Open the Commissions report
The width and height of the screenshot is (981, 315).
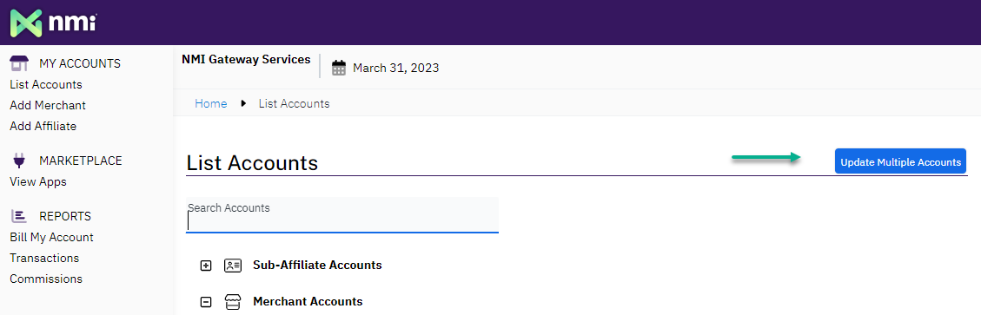pos(46,279)
